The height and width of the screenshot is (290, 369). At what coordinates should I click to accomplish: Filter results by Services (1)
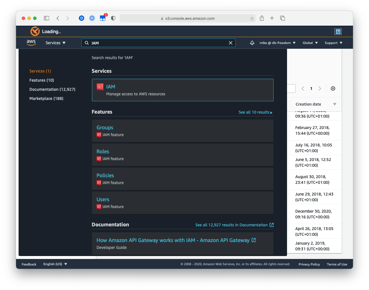tap(40, 71)
